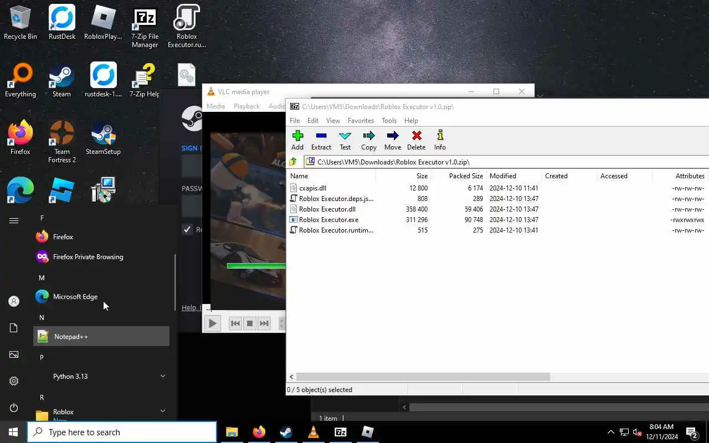Open the Favorites menu in 7-Zip

361,120
